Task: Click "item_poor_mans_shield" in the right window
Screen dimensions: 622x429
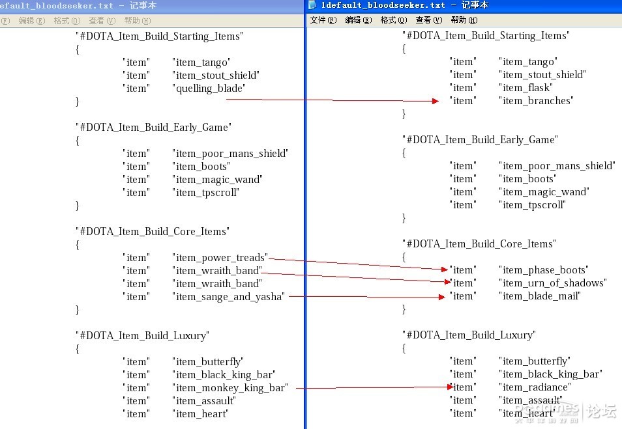Action: click(x=557, y=167)
